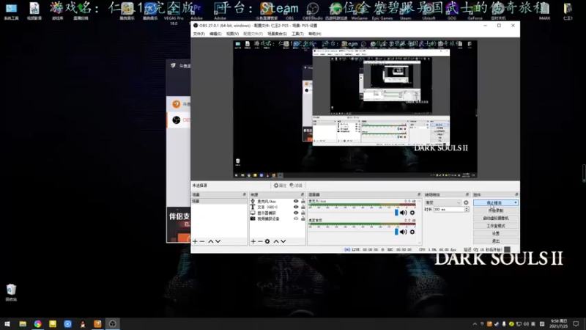Open the WeGame desktop shortcut

click(x=359, y=10)
